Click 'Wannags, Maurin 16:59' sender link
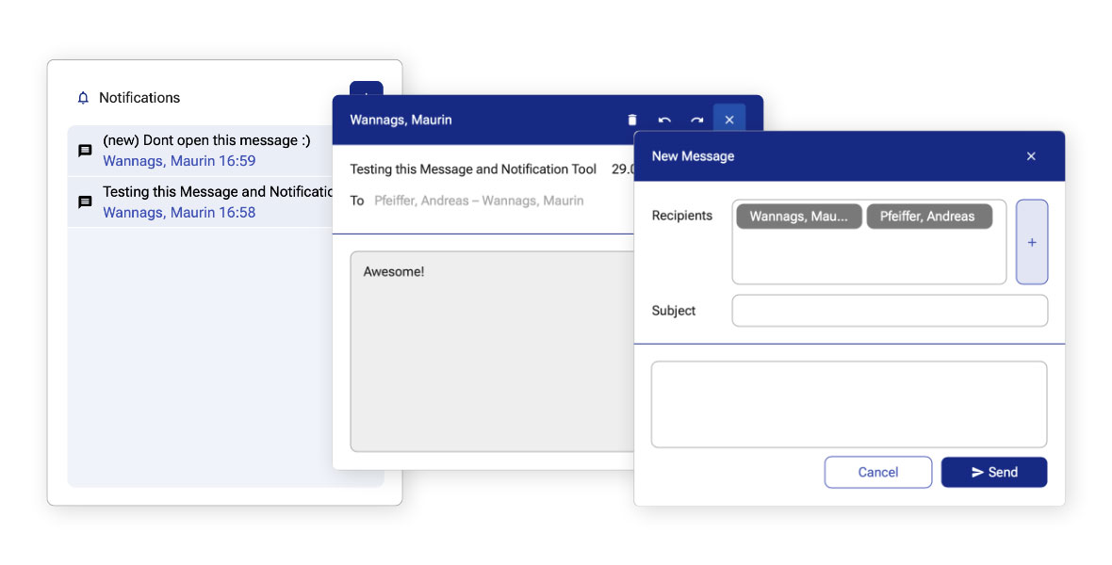 179,161
